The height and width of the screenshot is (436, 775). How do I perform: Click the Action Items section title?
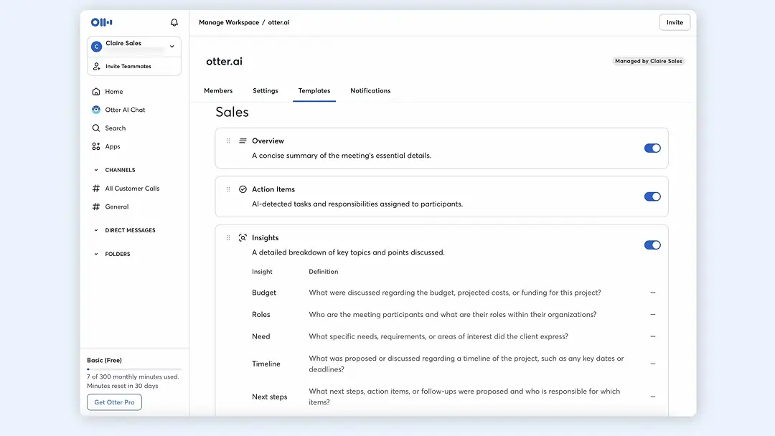point(273,189)
